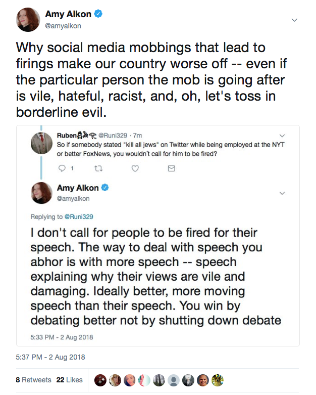This screenshot has height=395, width=316.
Task: Open the chevron menu on Amy's quoted reply
Action: tap(282, 193)
